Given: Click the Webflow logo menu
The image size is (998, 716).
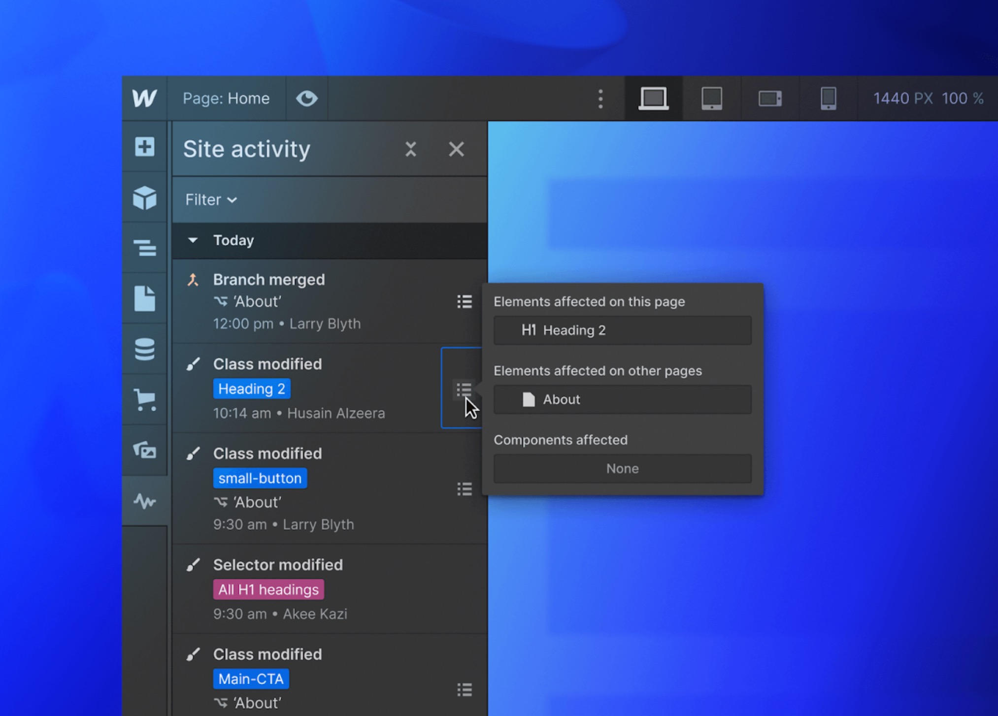Looking at the screenshot, I should pyautogui.click(x=144, y=98).
